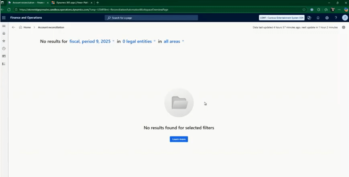Open Modules list icon in sidebar
This screenshot has width=349, height=177.
pos(4,64)
